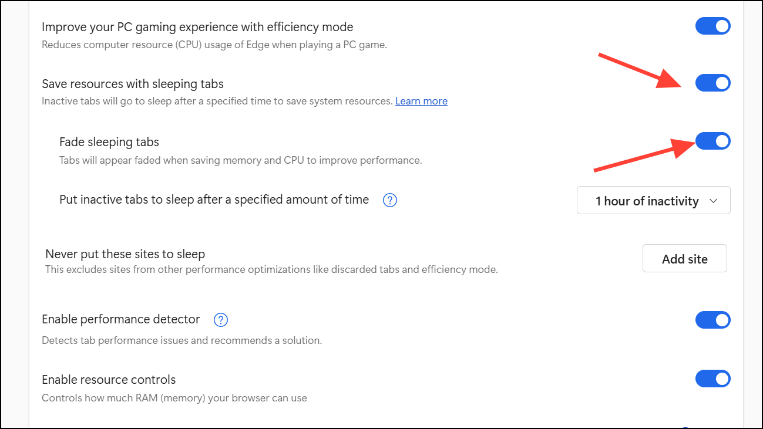Click the Enable performance detector label text
Screen dimensions: 763x429
coord(121,319)
